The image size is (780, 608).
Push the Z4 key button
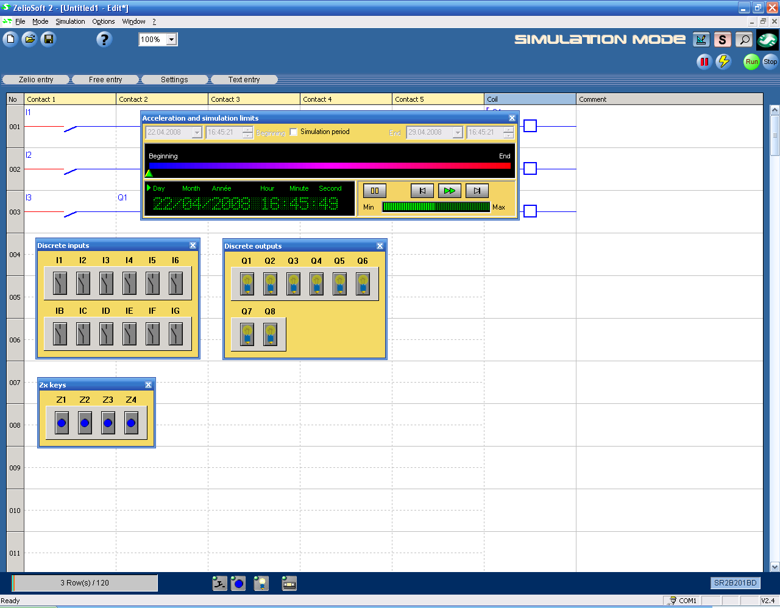coord(131,423)
